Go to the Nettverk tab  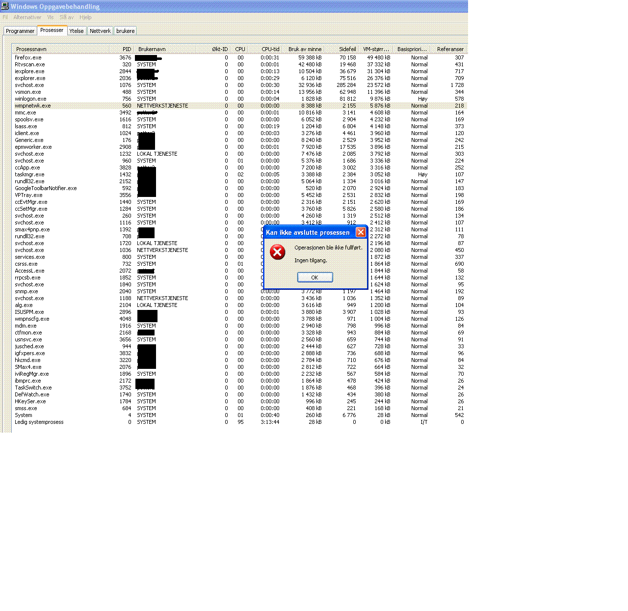(100, 31)
